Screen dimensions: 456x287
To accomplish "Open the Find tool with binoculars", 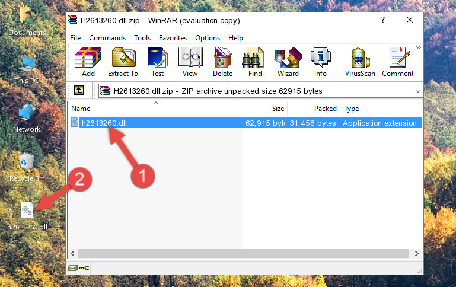I will point(255,62).
